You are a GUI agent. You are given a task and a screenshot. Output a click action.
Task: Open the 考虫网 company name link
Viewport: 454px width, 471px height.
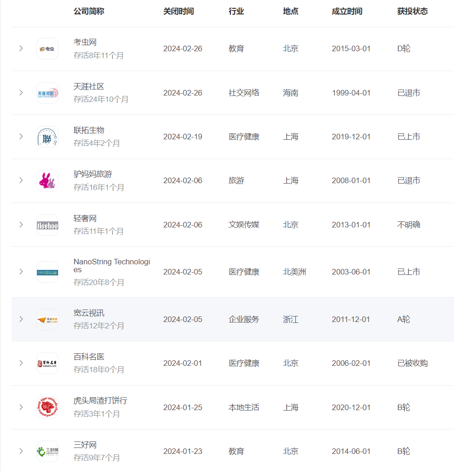(x=85, y=42)
